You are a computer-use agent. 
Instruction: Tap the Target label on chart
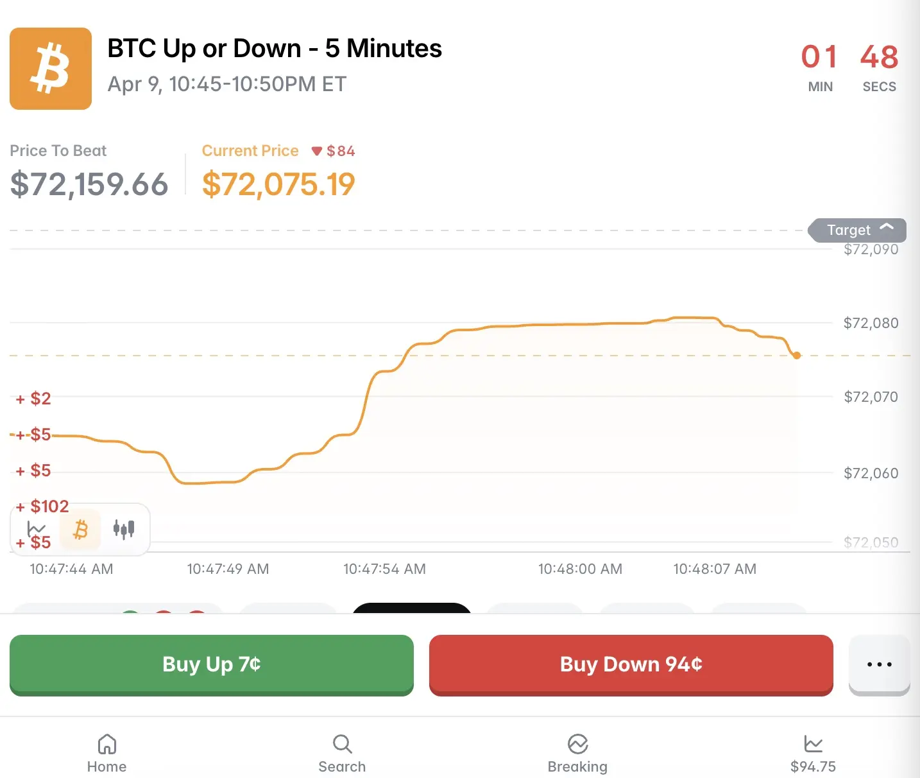coord(848,230)
